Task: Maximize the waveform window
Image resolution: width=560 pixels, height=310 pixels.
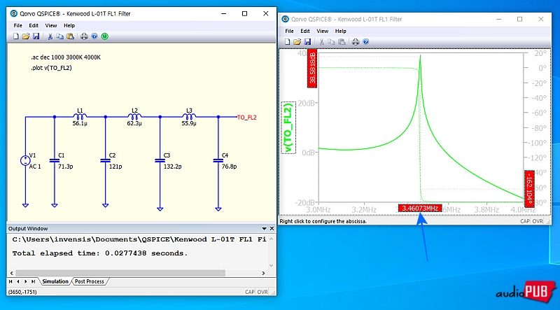Action: 519,20
